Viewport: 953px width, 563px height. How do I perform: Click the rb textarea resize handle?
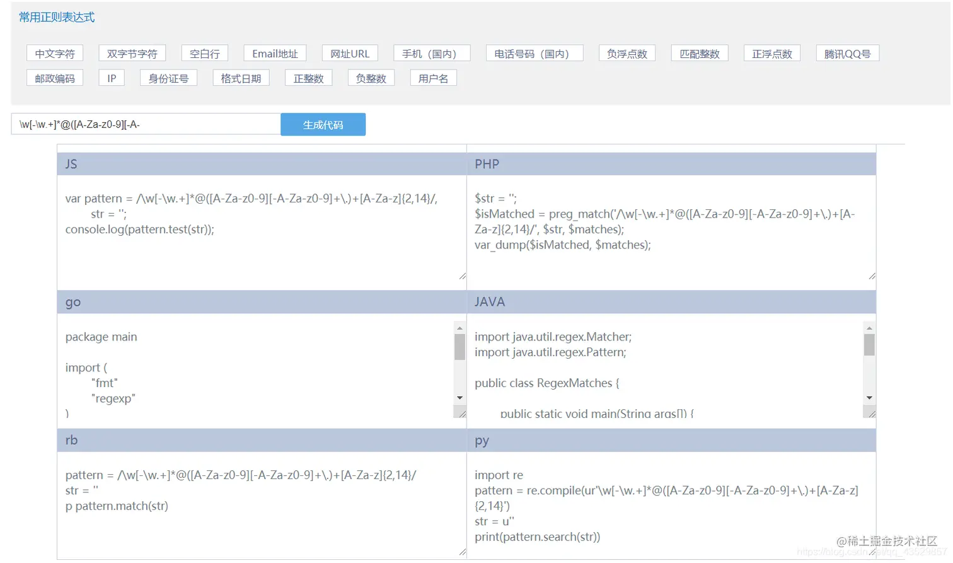click(463, 552)
